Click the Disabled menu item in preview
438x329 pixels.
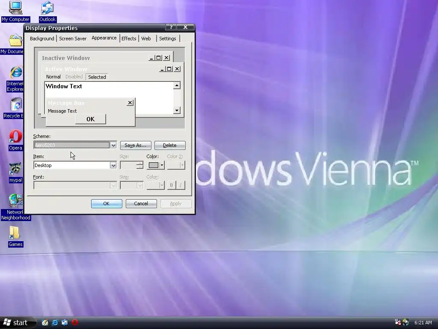point(74,77)
